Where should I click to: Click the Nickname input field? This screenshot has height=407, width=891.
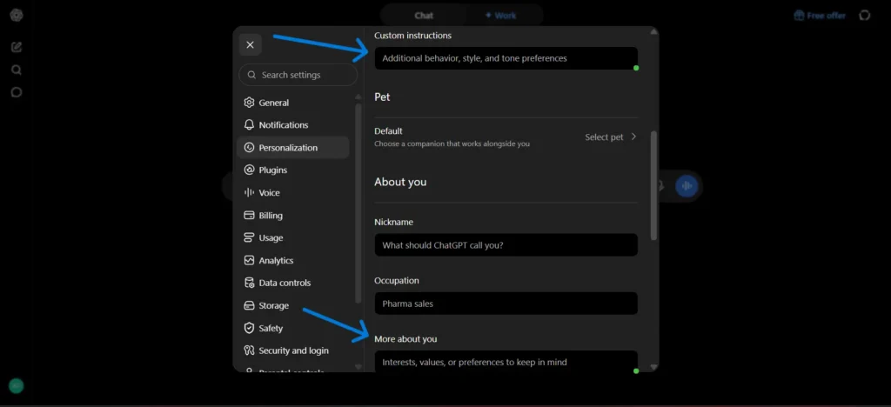(506, 245)
